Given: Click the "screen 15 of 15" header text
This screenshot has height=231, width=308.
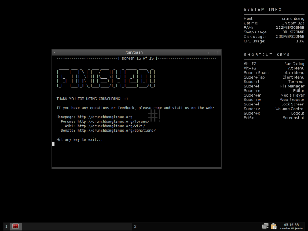Looking at the screenshot, I should pyautogui.click(x=138, y=59).
